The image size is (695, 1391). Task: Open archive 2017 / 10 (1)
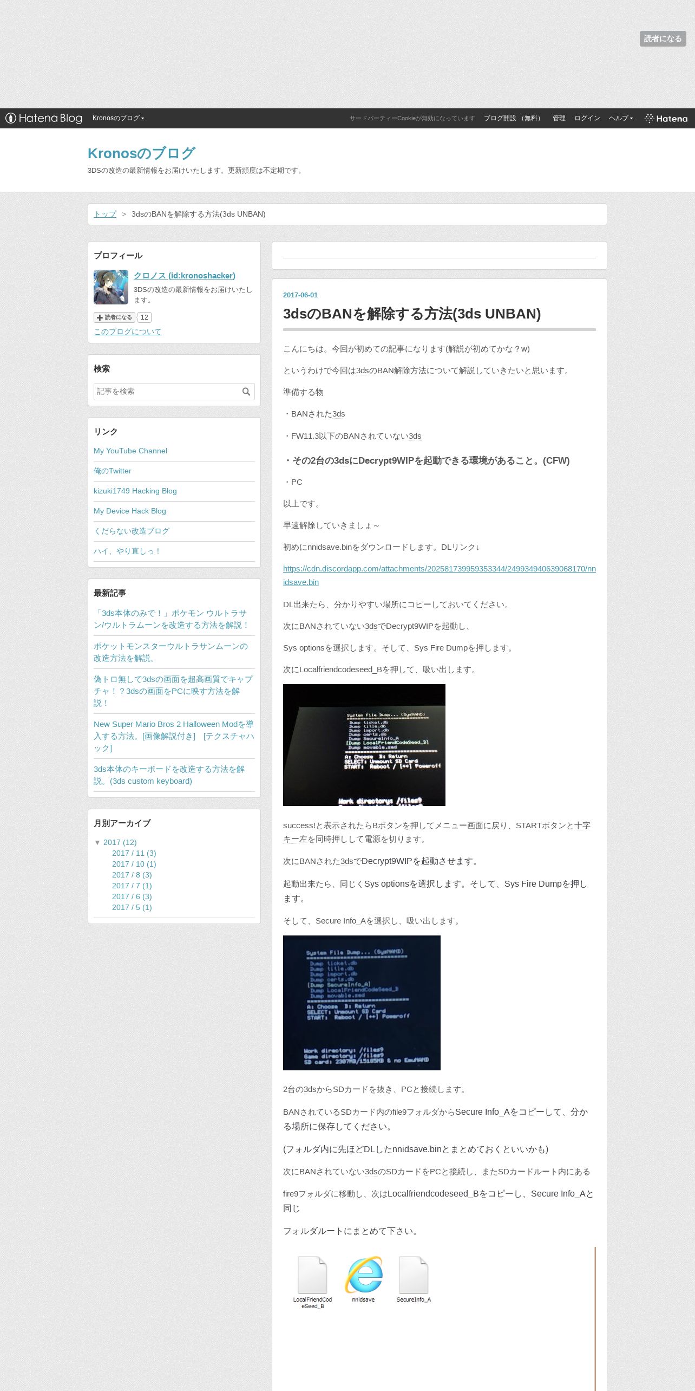click(x=134, y=864)
